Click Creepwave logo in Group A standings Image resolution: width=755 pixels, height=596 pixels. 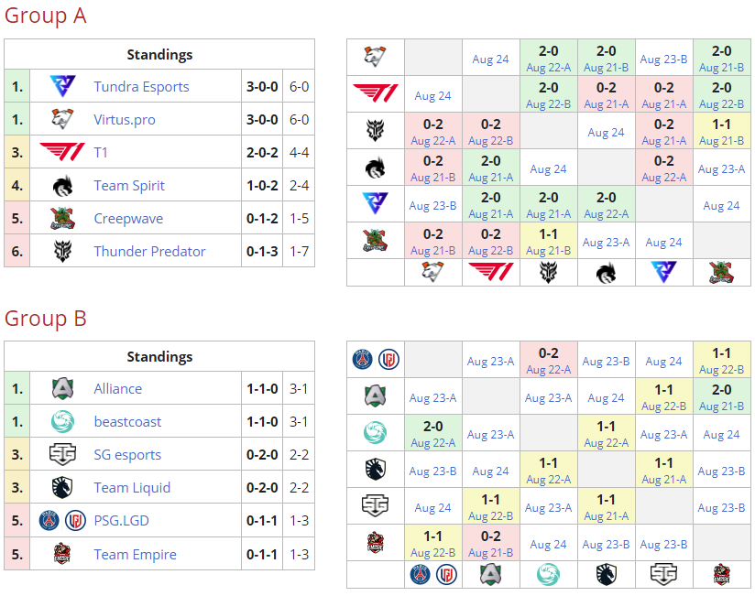[x=61, y=219]
